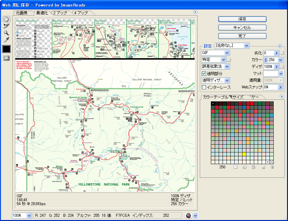This screenshot has height=221, width=288.
Task: Select the Slice Select tool
Action: click(6, 26)
